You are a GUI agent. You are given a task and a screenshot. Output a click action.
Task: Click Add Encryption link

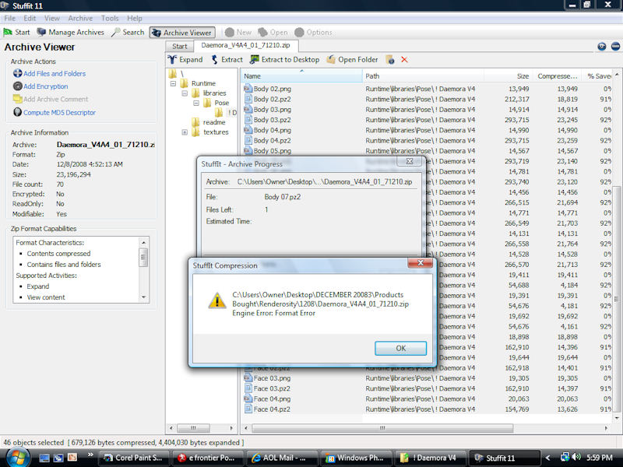(x=46, y=86)
